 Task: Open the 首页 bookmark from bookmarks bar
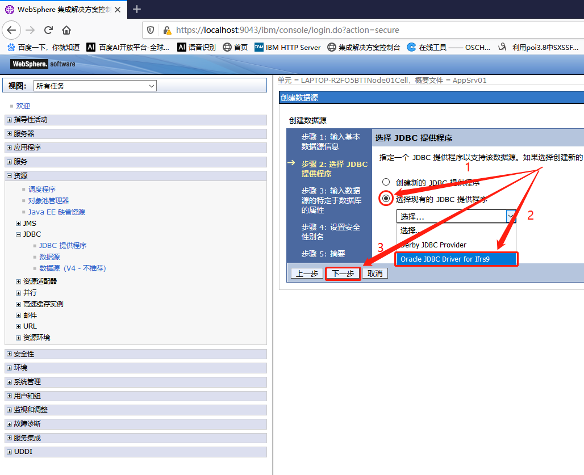(235, 48)
